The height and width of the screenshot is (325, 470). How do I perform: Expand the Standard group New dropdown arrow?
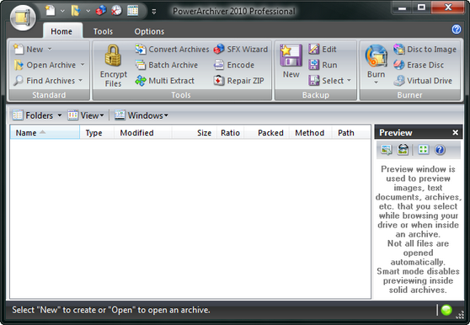(50, 49)
